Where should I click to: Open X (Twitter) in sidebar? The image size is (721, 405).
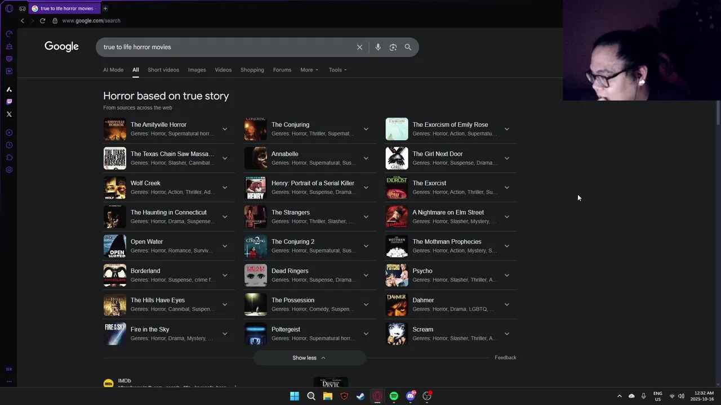(x=9, y=114)
